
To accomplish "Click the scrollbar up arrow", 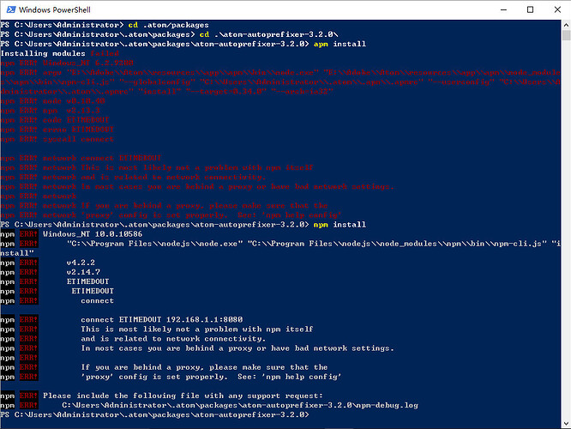I will pos(564,26).
